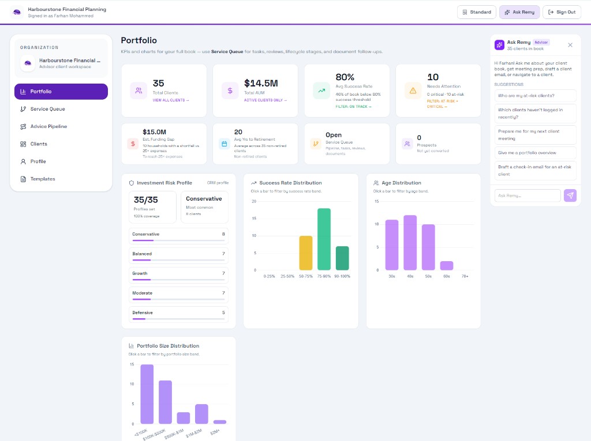Filter by the $1M-$2M portfolio bar

pos(201,414)
